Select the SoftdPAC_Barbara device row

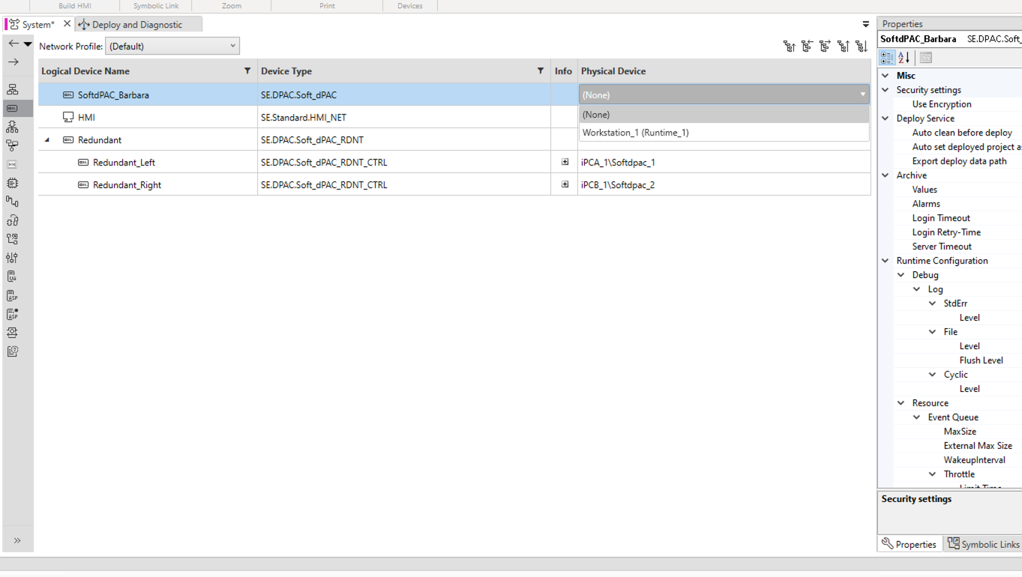point(113,95)
